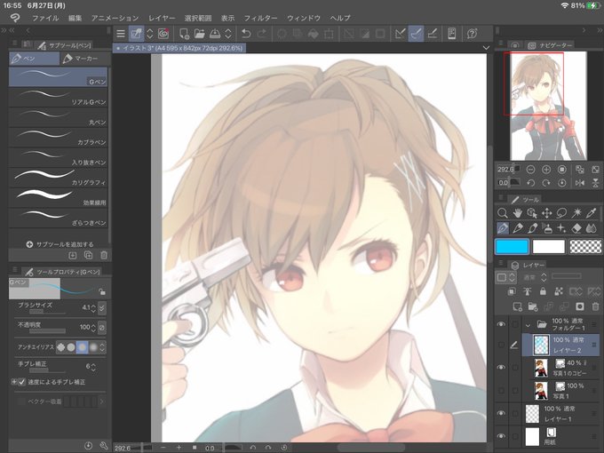Click the Open file folder icon

click(199, 34)
